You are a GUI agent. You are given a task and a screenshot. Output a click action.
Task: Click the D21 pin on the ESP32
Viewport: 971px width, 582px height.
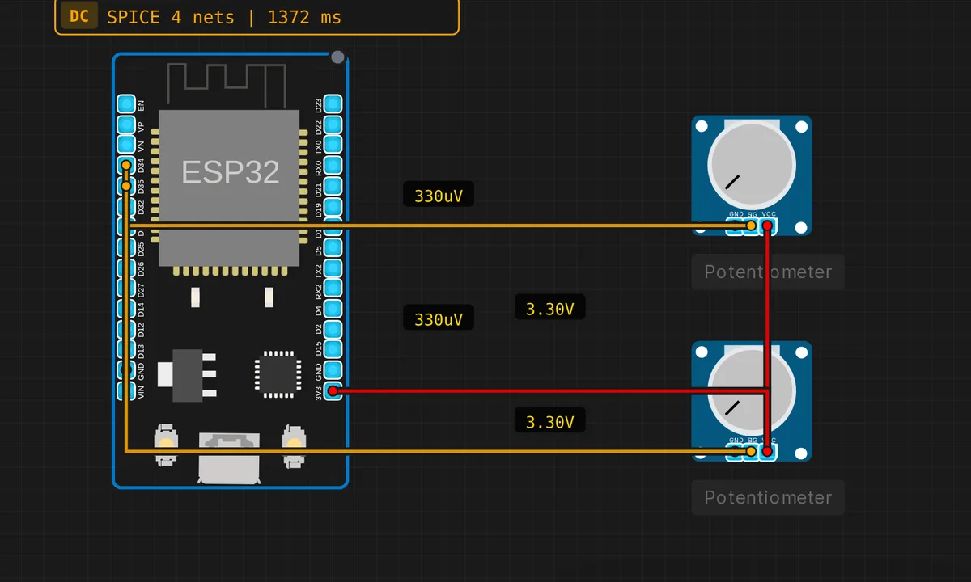pyautogui.click(x=333, y=186)
